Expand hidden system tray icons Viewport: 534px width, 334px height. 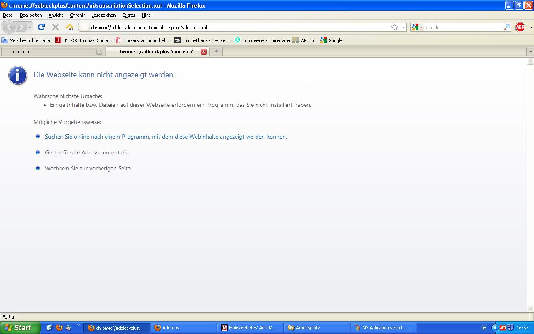(x=495, y=328)
